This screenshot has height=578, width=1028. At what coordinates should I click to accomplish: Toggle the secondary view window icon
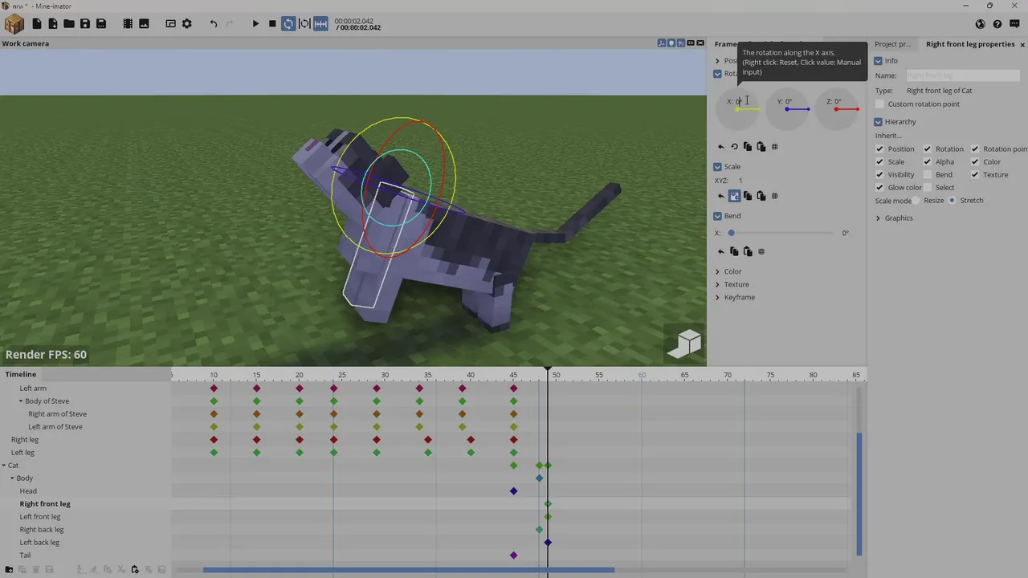[x=170, y=24]
